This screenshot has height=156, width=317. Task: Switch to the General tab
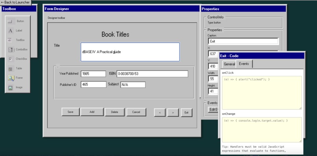229,64
